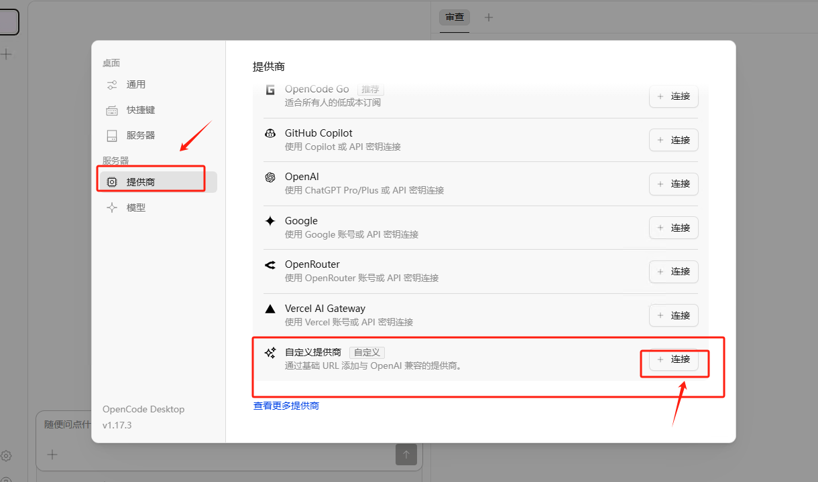Connect the Vercel AI Gateway provider
The image size is (818, 482).
coord(674,315)
